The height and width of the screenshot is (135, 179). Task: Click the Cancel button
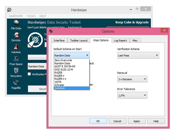point(117,121)
